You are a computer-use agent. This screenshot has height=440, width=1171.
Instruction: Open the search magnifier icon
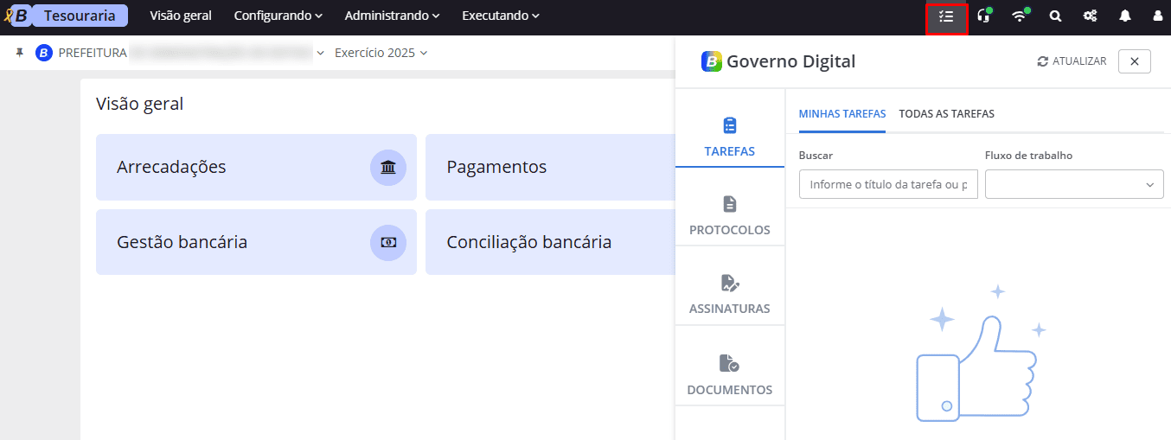1055,16
